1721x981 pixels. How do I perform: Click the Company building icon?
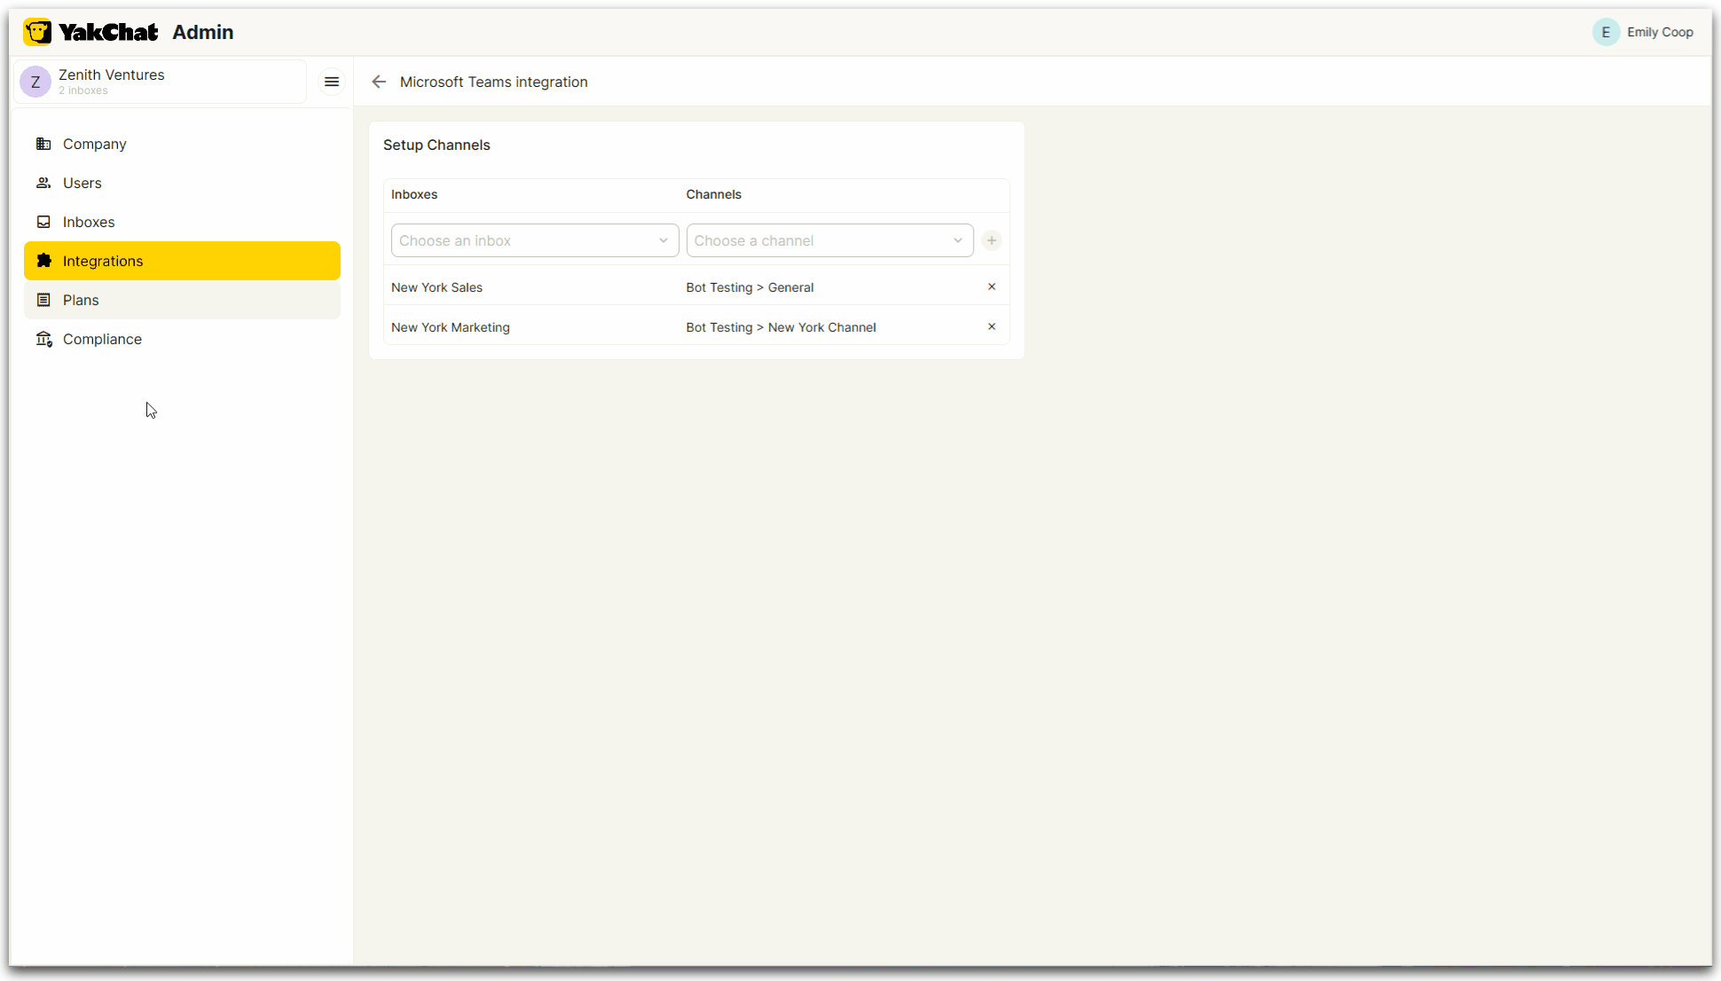pos(43,144)
